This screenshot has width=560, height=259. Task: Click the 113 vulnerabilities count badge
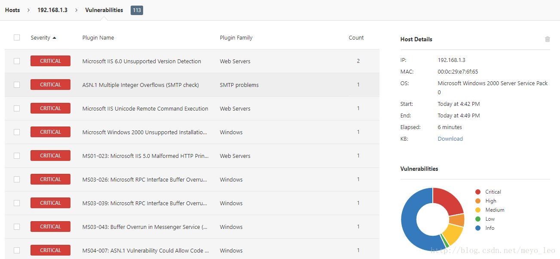pyautogui.click(x=137, y=10)
